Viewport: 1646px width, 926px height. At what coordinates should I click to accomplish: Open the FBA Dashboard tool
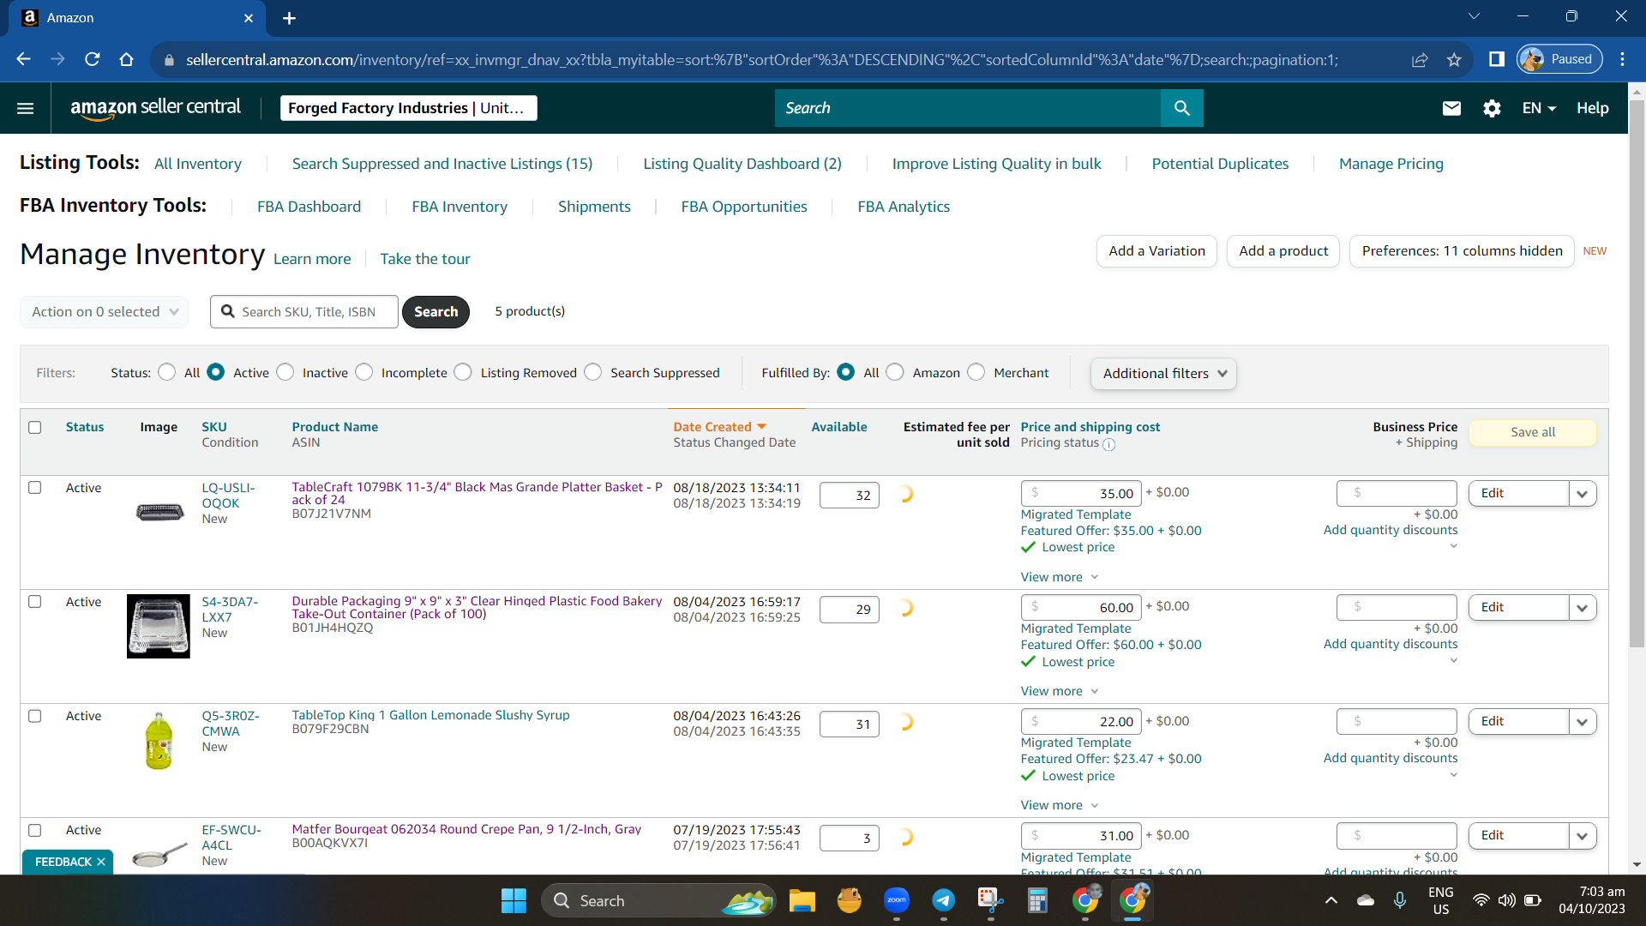[309, 207]
